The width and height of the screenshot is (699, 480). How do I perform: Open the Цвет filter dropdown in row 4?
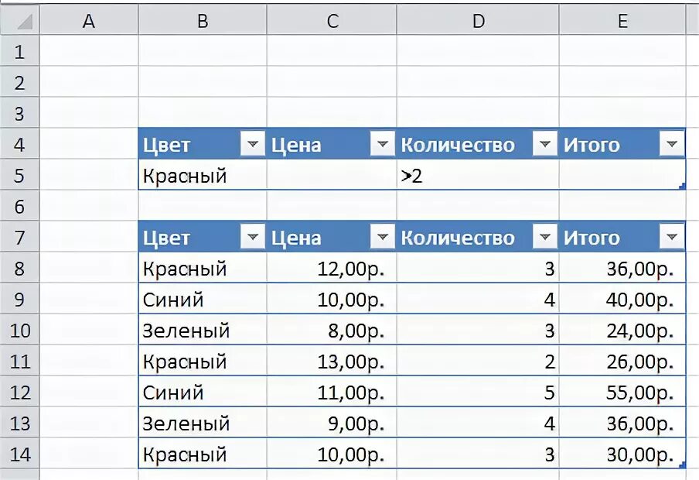tap(253, 144)
